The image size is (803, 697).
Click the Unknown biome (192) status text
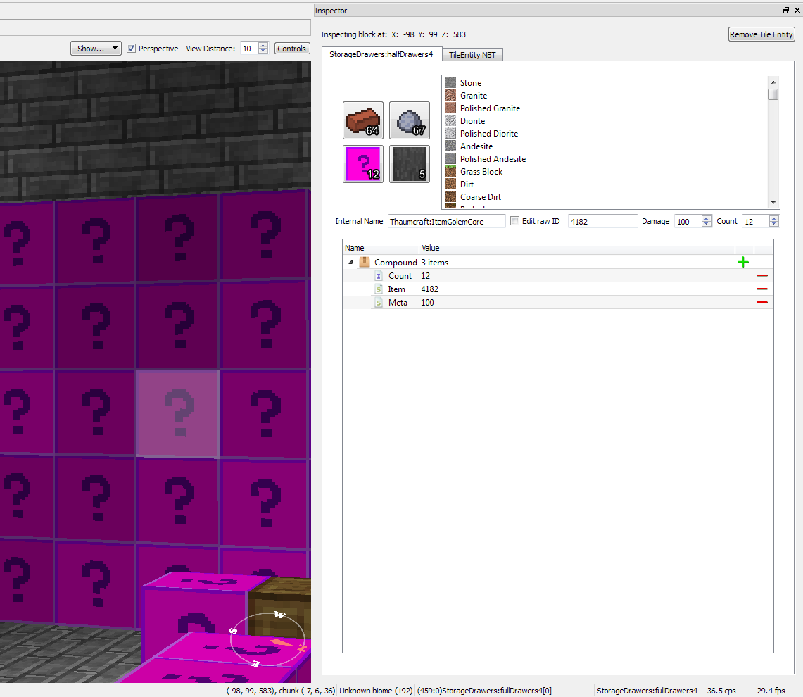(x=376, y=691)
